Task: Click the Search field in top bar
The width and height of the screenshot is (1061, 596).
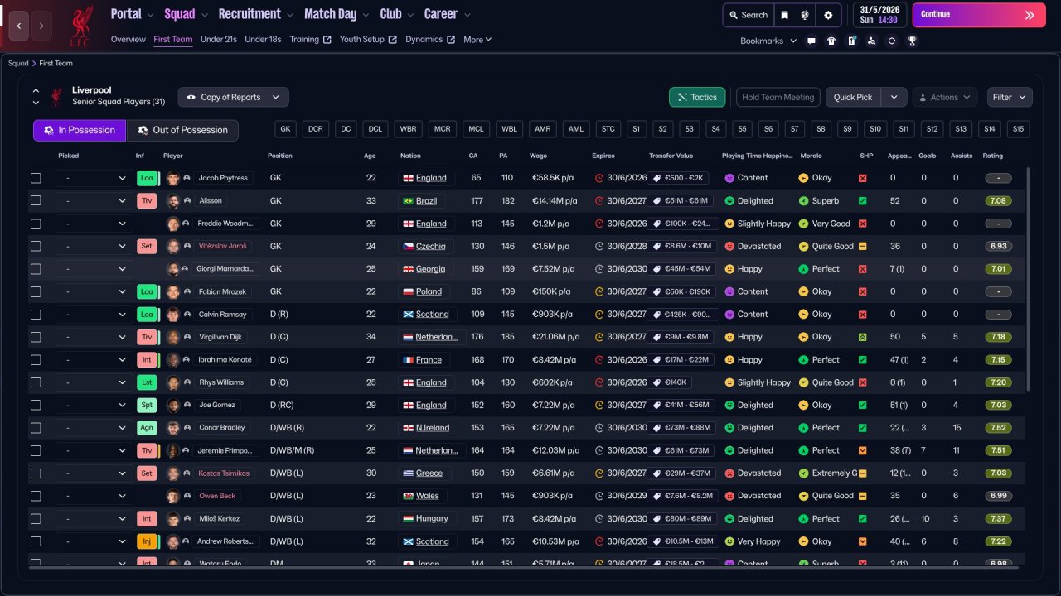Action: click(747, 15)
